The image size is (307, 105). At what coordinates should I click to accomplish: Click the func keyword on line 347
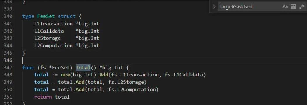(x=28, y=68)
